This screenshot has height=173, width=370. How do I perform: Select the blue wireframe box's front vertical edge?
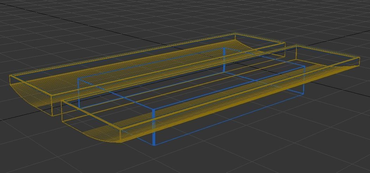[x=154, y=127]
